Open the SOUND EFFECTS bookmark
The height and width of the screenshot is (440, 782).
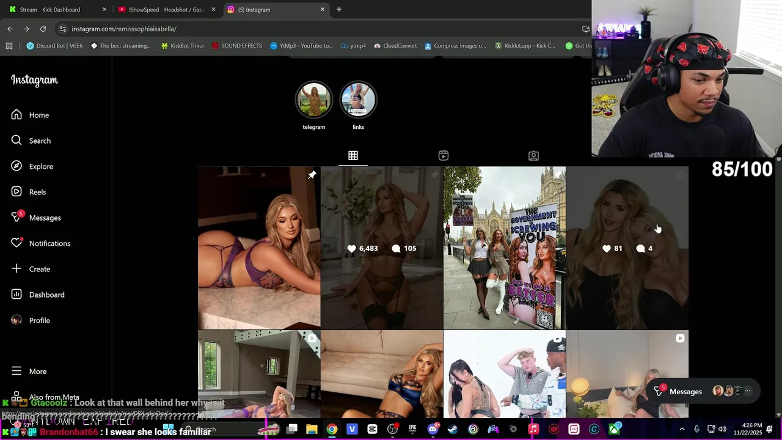[236, 46]
